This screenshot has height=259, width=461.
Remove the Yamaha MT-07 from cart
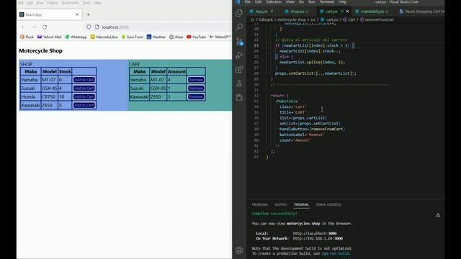196,80
